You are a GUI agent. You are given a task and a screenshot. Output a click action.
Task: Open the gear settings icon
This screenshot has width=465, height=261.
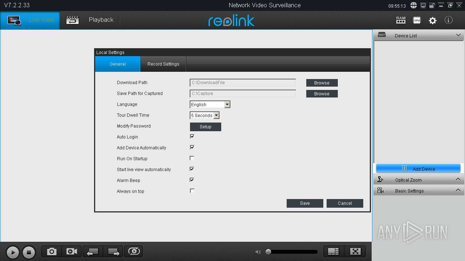coord(433,21)
